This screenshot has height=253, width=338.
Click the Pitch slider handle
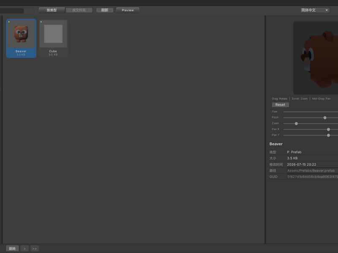click(x=325, y=118)
